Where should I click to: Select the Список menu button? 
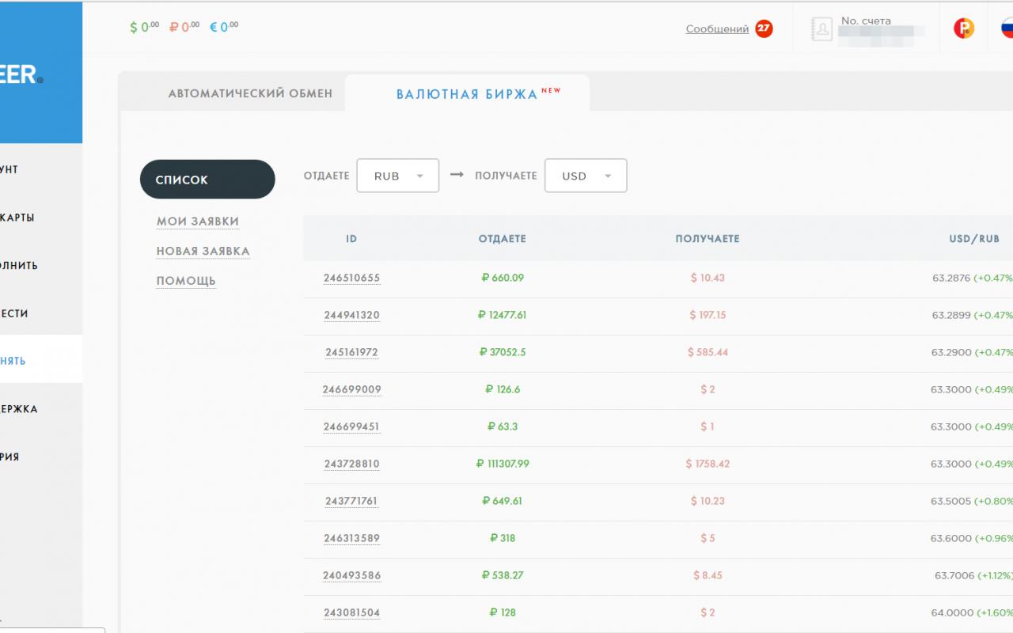(x=207, y=180)
